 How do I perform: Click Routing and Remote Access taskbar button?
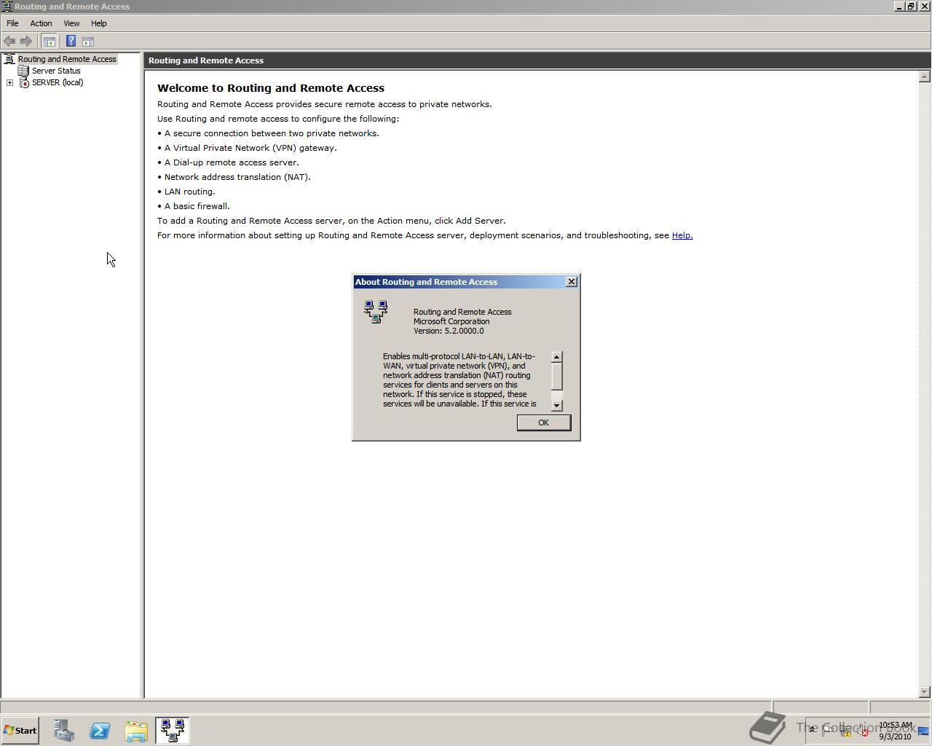(173, 731)
